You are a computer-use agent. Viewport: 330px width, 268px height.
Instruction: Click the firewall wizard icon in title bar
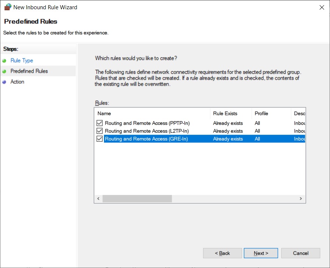coord(8,7)
